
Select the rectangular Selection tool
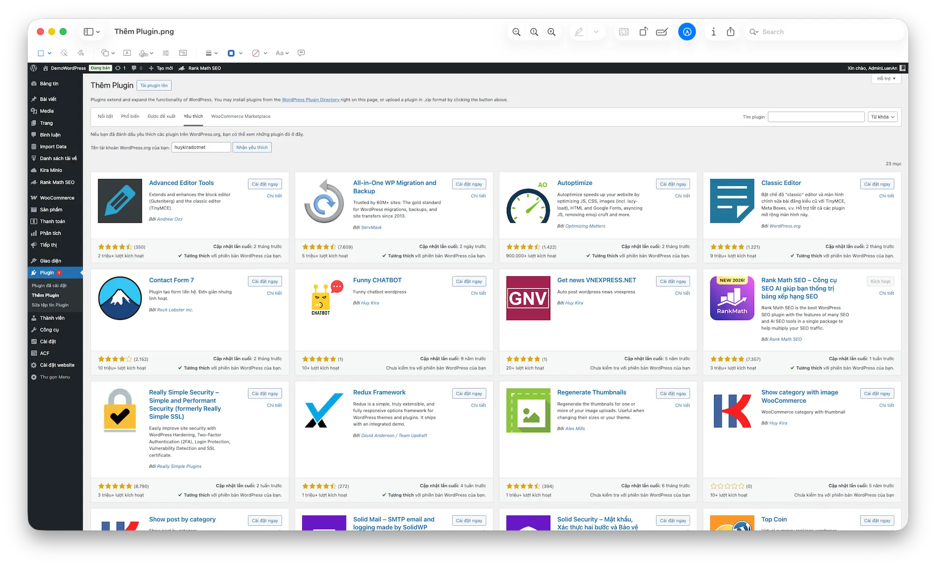coord(41,53)
